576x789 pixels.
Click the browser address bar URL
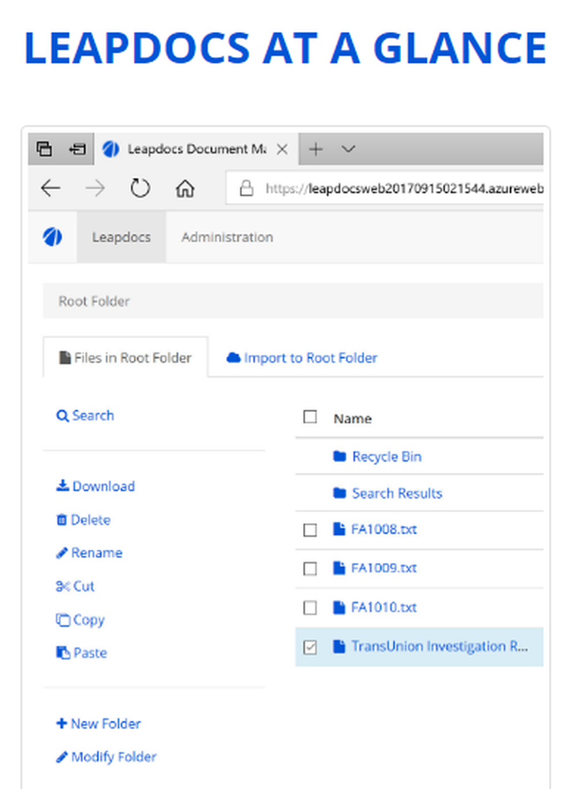pos(403,189)
